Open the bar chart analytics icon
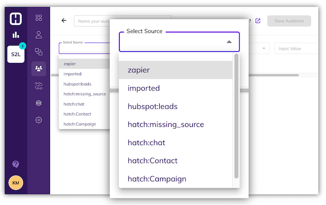This screenshot has height=205, width=326. (x=16, y=34)
